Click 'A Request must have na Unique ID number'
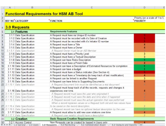The width and height of the screenshot is (166, 126). [92, 35]
